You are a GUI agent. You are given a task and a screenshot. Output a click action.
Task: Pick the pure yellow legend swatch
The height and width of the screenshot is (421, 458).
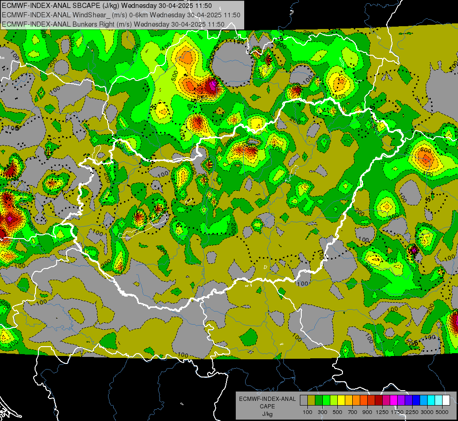click(341, 400)
